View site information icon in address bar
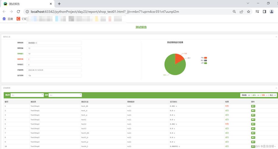This screenshot has width=278, height=149. click(27, 12)
